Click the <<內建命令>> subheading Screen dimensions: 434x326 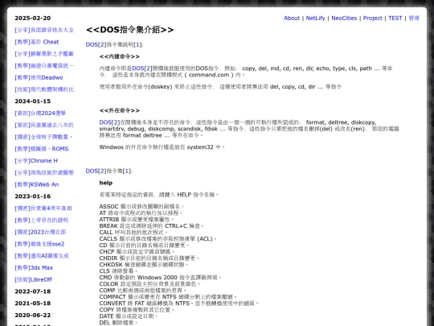tap(120, 56)
